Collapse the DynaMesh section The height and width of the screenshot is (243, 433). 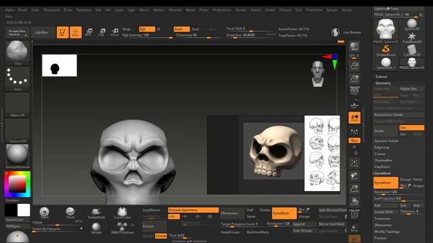point(382,173)
